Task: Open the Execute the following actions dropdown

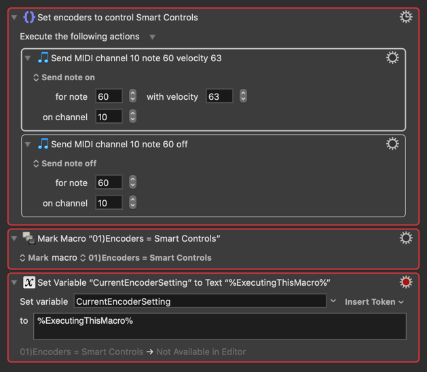Action: click(152, 37)
